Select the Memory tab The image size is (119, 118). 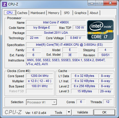54,13
